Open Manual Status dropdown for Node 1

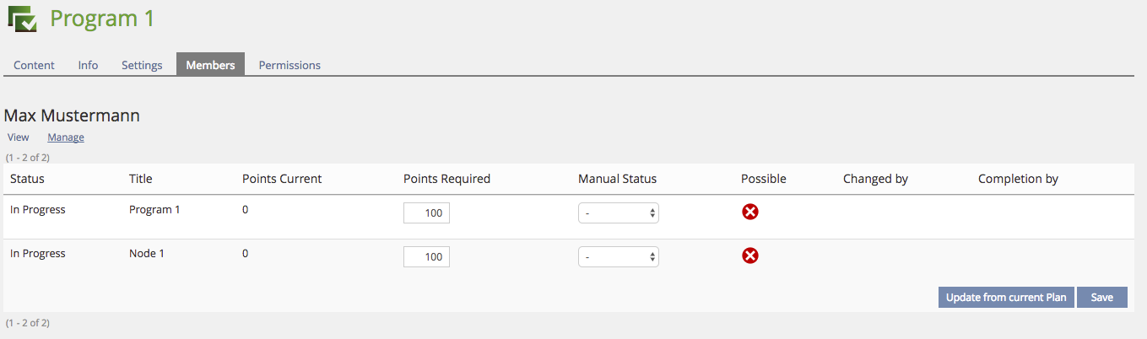[x=618, y=257]
